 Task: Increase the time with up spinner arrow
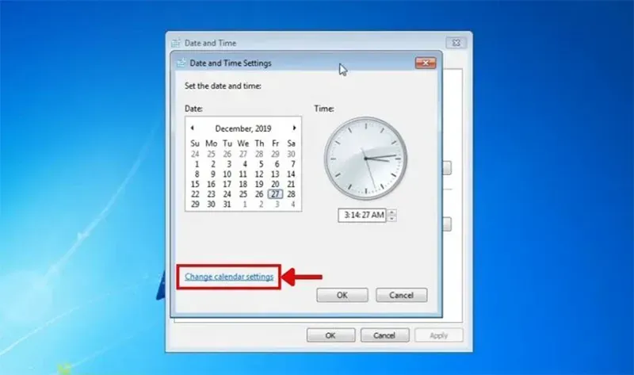[391, 212]
